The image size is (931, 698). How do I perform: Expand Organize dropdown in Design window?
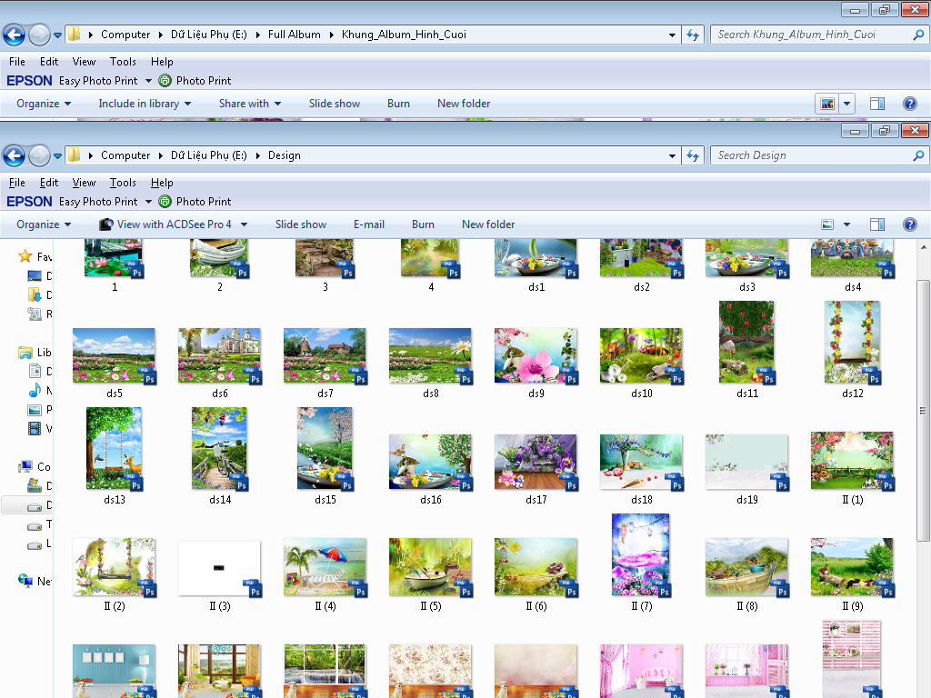pos(44,224)
